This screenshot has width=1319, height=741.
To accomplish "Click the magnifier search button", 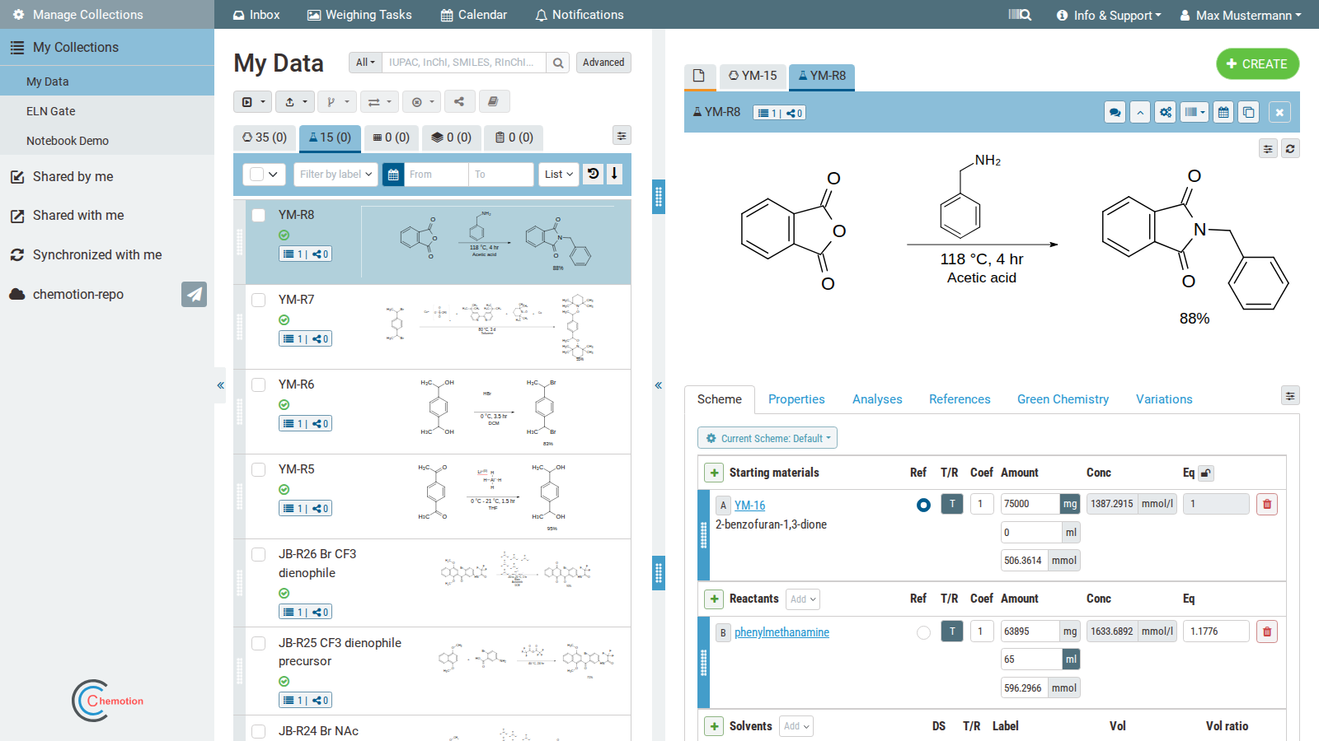I will [x=558, y=63].
